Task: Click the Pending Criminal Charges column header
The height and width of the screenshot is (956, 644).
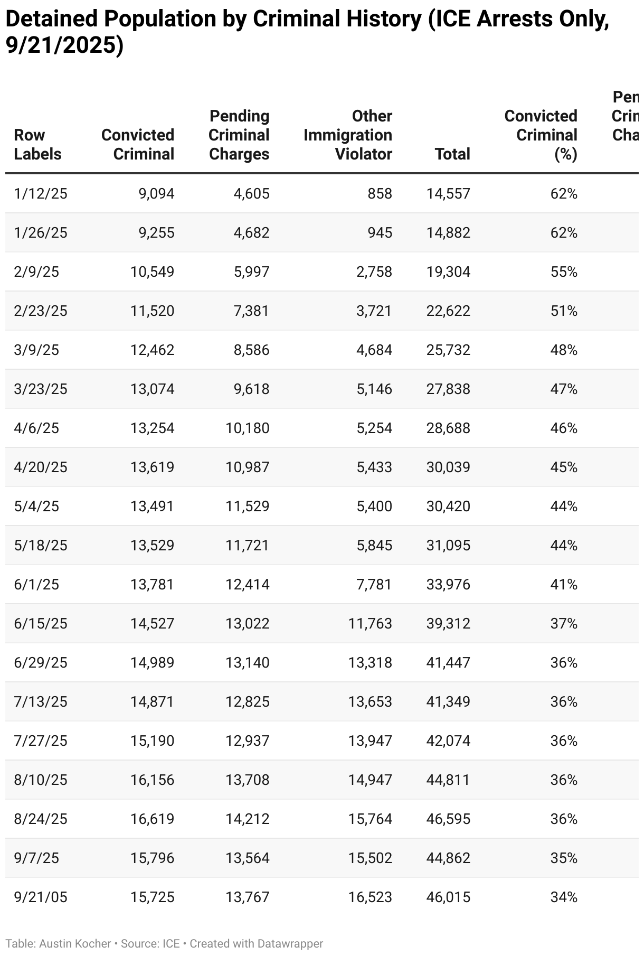Action: pos(239,135)
